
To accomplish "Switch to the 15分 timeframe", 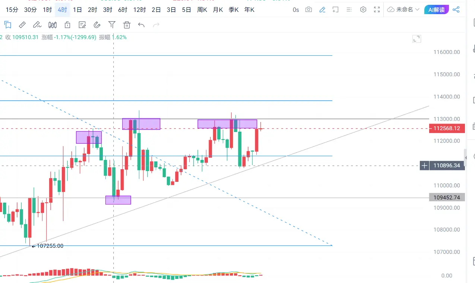I will (x=12, y=10).
